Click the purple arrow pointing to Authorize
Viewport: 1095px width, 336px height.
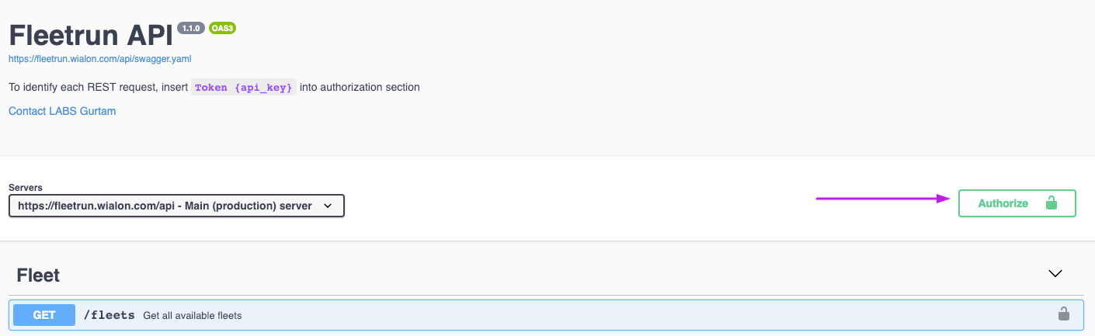882,199
